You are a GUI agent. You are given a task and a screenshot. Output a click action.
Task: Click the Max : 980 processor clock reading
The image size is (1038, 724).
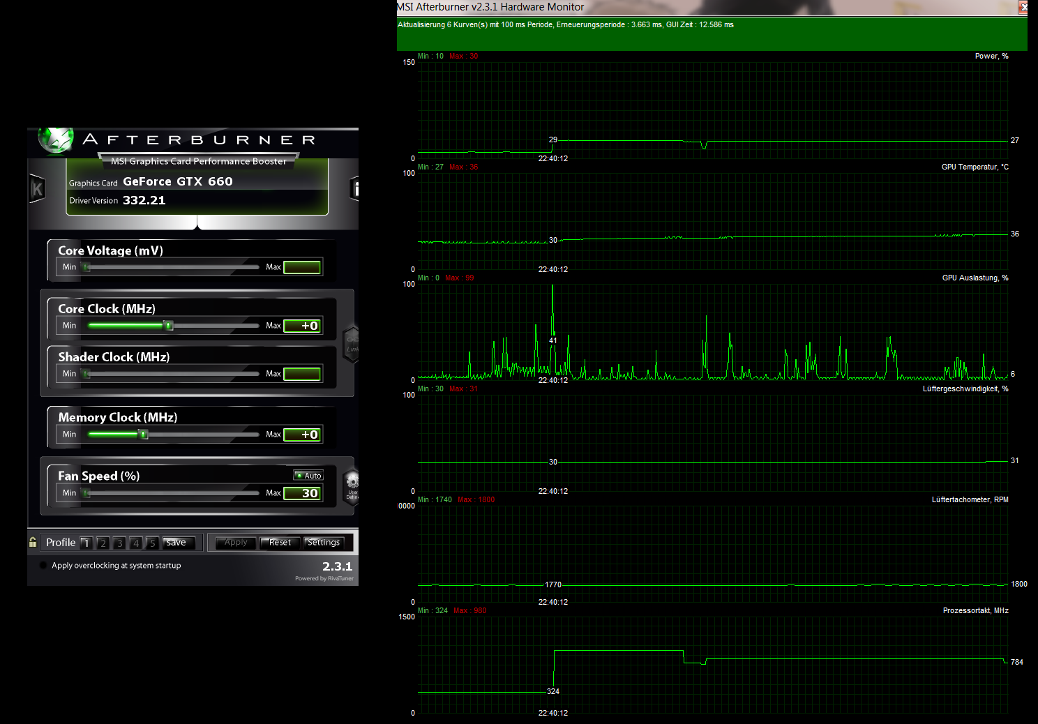[470, 610]
